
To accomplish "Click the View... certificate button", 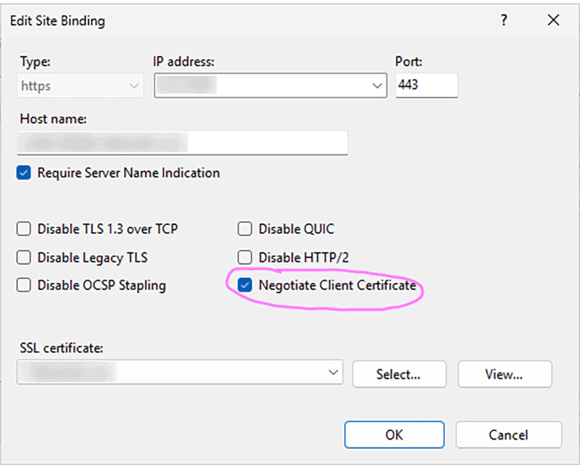I will 505,374.
